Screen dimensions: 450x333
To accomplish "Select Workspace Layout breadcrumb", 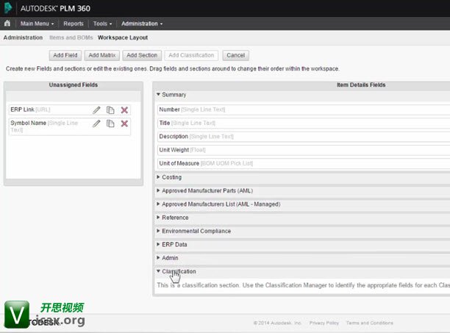I will click(123, 37).
